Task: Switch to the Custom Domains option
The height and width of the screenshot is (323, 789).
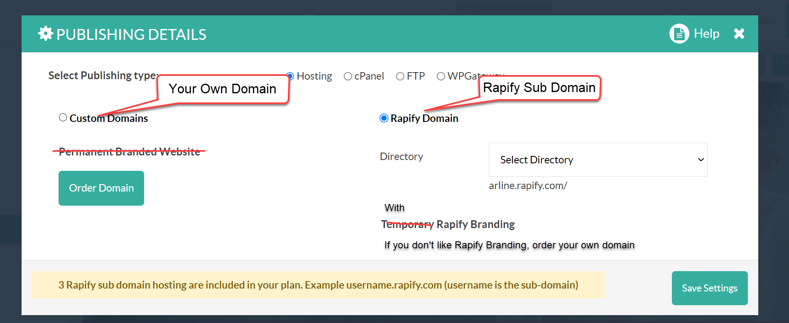Action: (x=63, y=118)
